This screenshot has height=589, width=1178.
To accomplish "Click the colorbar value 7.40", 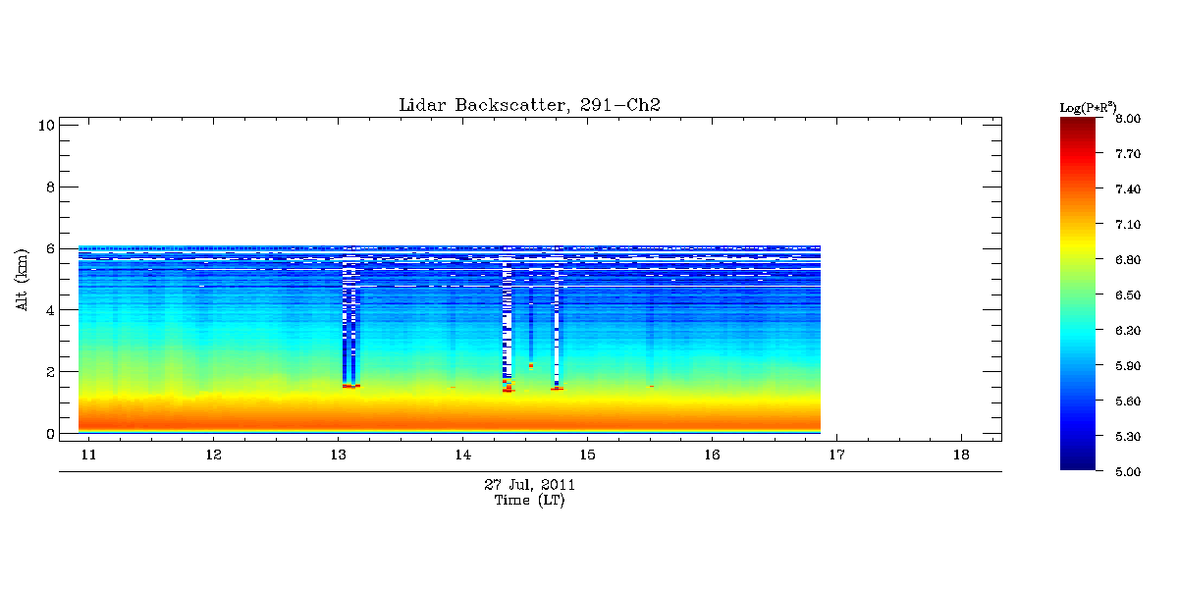I will pyautogui.click(x=1128, y=189).
